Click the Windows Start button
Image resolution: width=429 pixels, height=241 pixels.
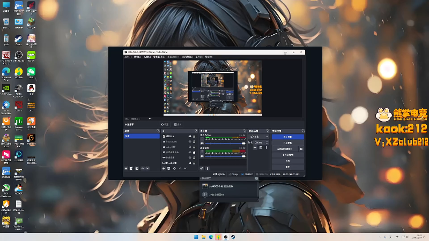(196, 237)
